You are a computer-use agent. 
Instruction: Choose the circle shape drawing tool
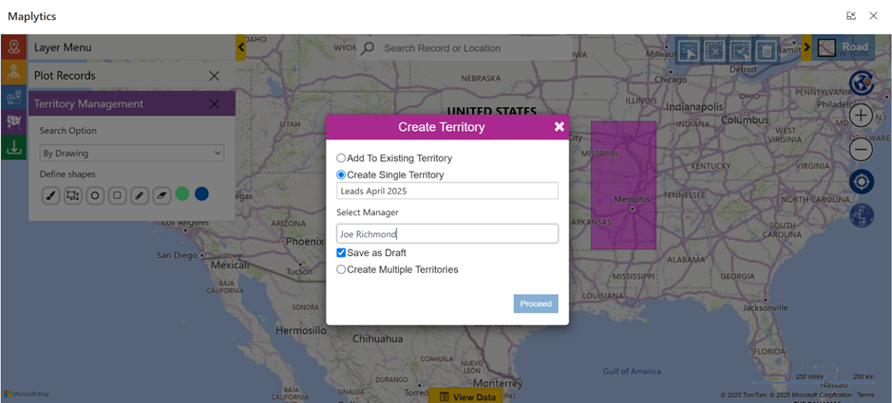(x=95, y=195)
